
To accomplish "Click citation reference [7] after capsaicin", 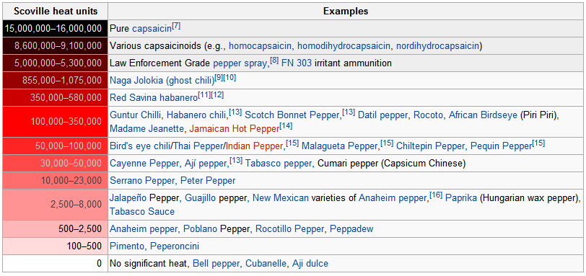I will tap(176, 27).
